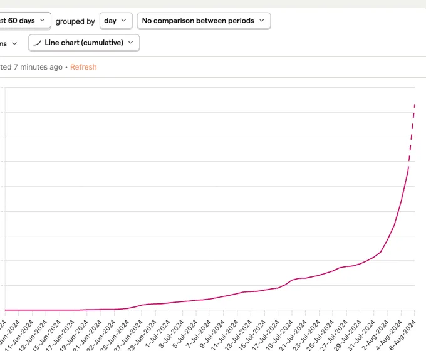Click the 21-Jul-2024 axis label
The width and height of the screenshot is (426, 351).
coord(293,335)
